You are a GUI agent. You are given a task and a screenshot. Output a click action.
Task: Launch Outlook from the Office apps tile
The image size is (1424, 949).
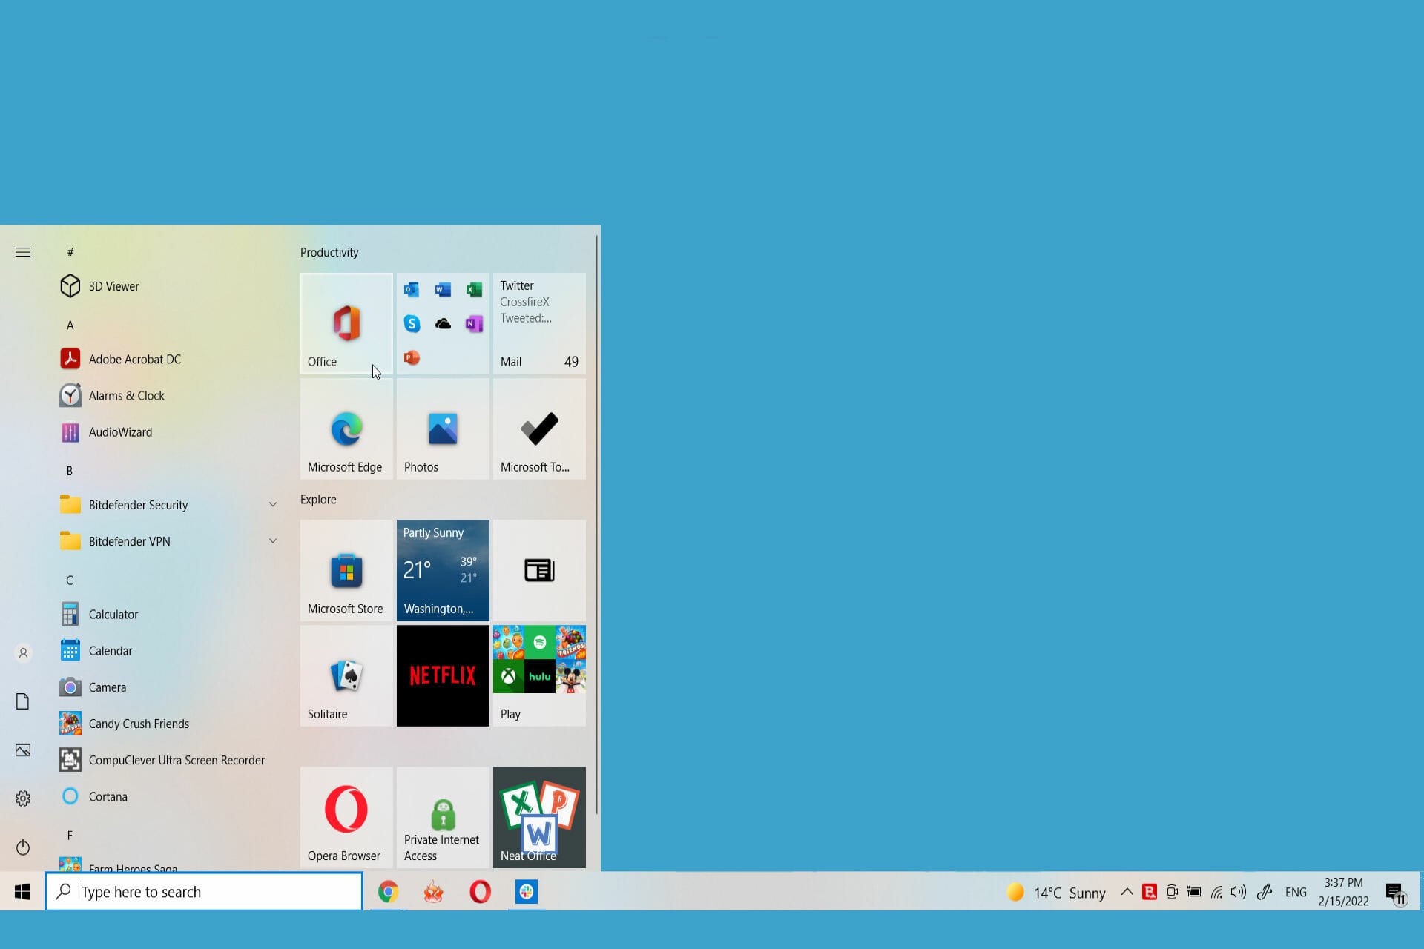[412, 289]
